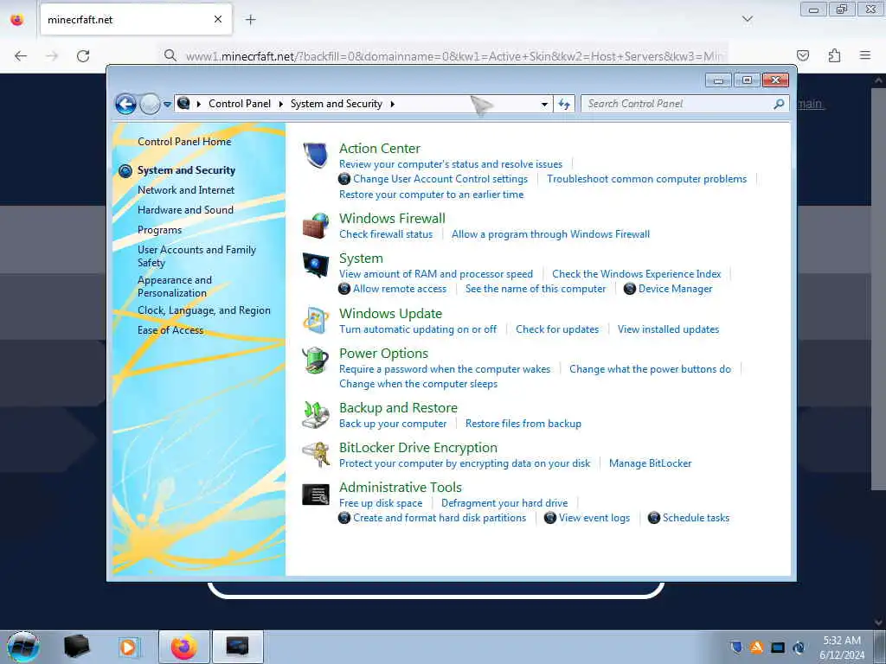
Task: Select Network and Internet category
Action: 186,190
